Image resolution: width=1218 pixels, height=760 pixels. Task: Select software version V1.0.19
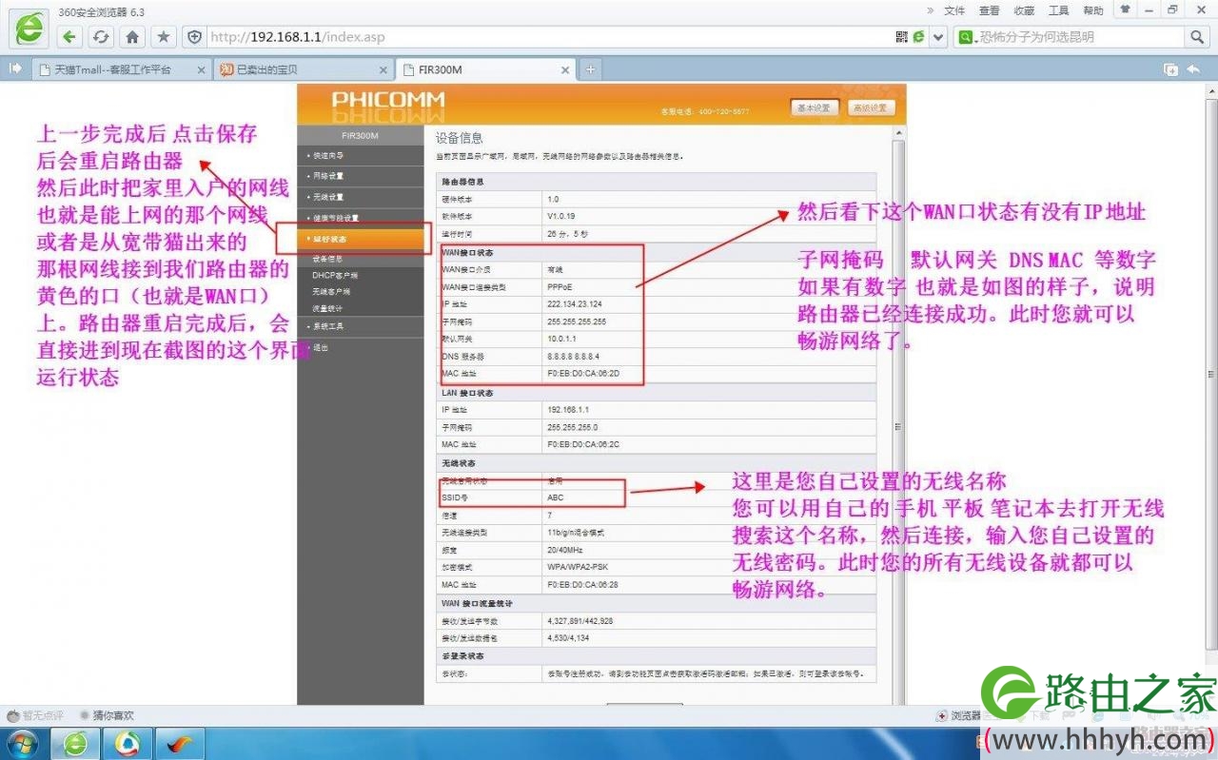point(560,216)
